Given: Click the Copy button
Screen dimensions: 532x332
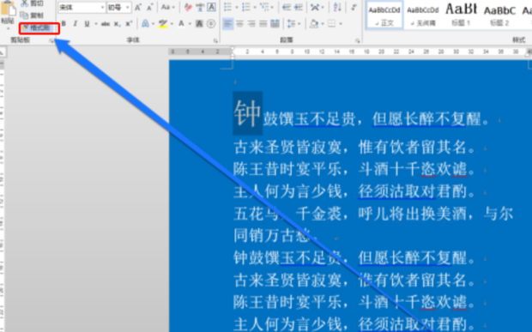Looking at the screenshot, I should point(32,15).
